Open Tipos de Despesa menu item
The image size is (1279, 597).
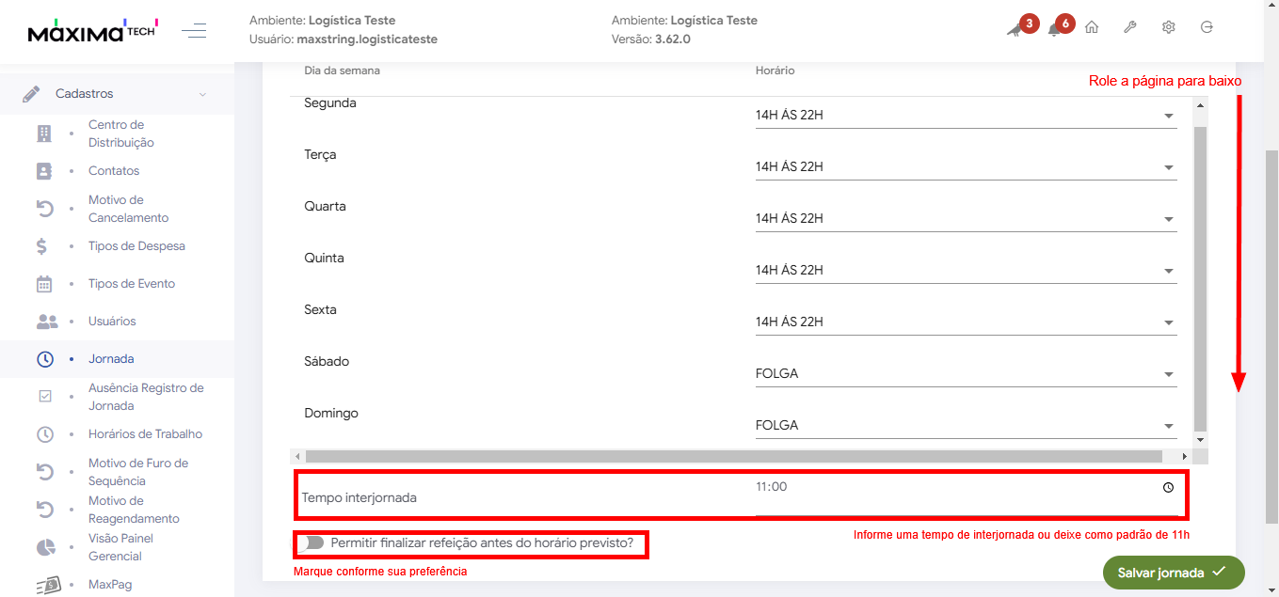136,246
